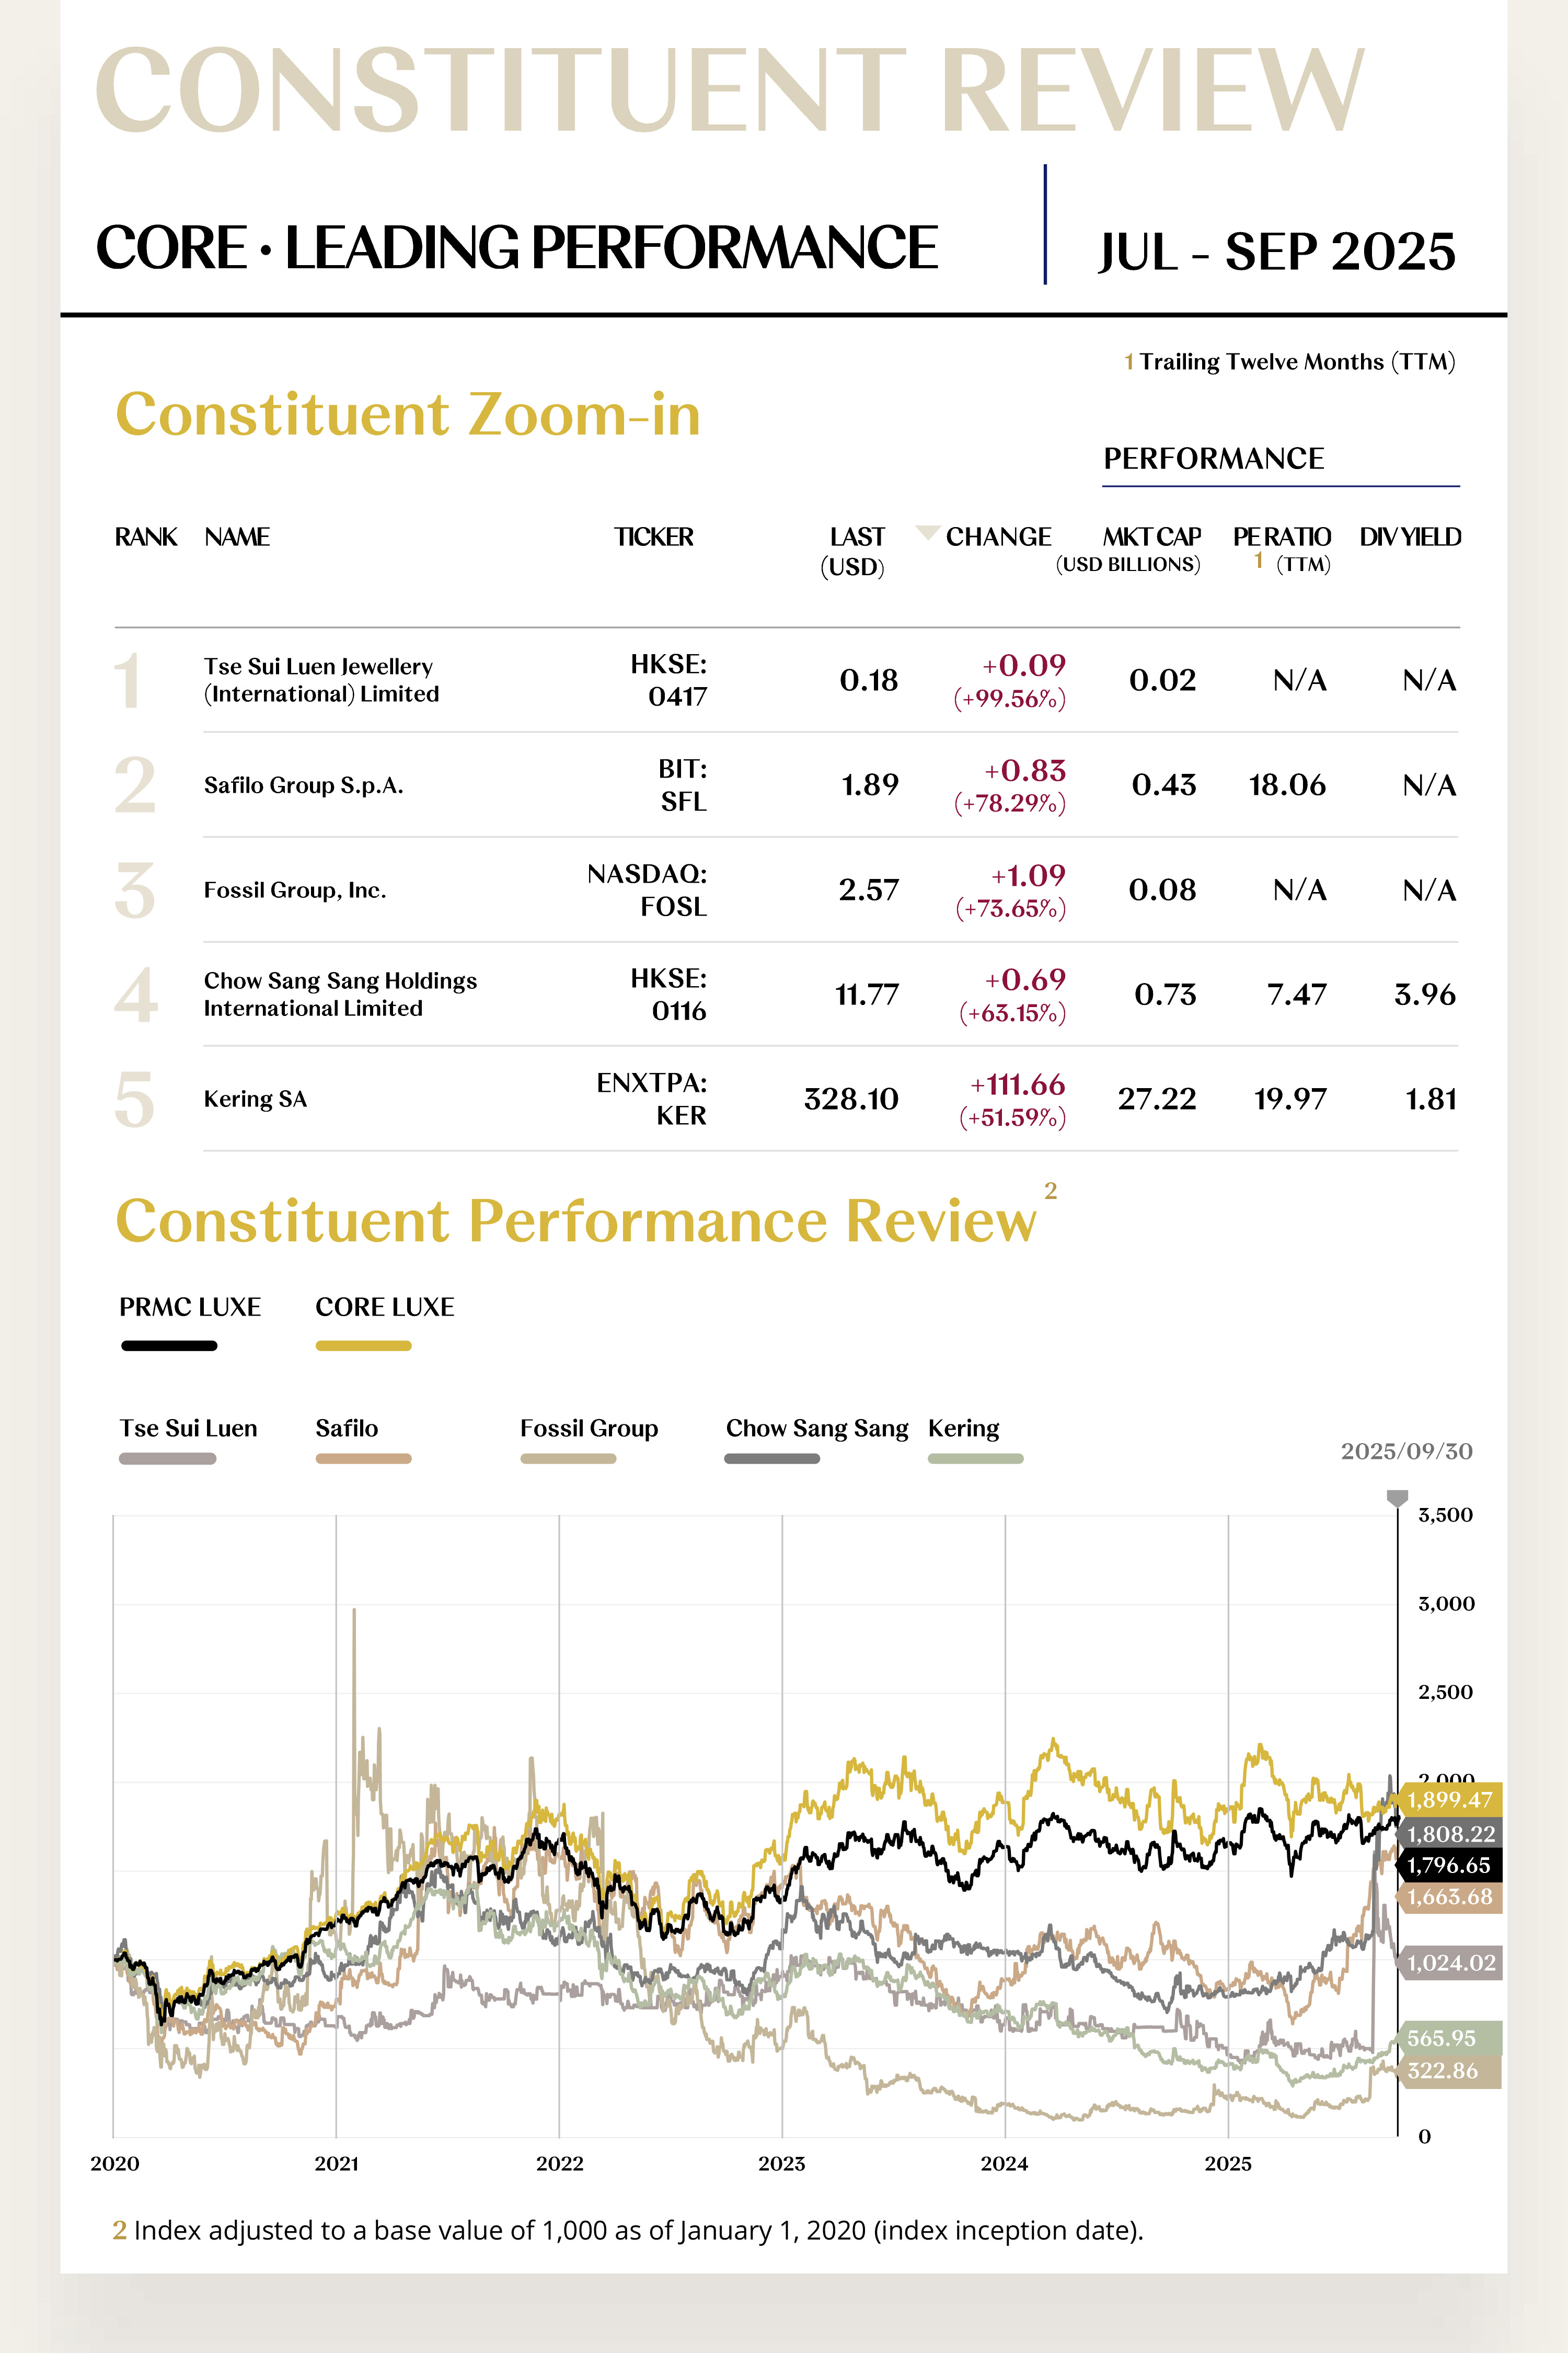
Task: Toggle the PRMC LUXE black legend line
Action: pos(169,1345)
